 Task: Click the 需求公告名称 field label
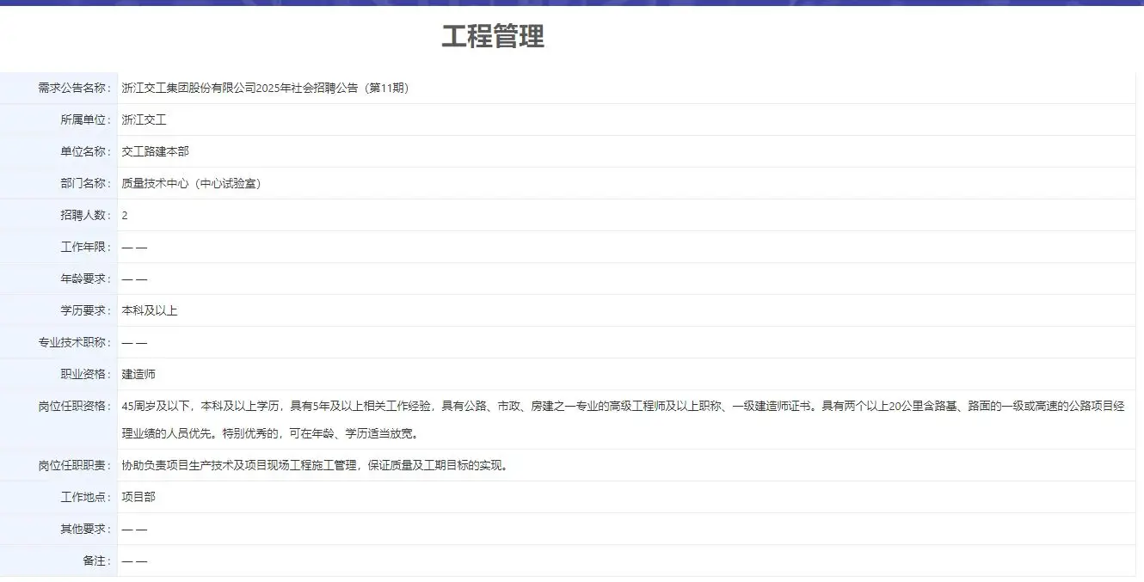[x=75, y=88]
